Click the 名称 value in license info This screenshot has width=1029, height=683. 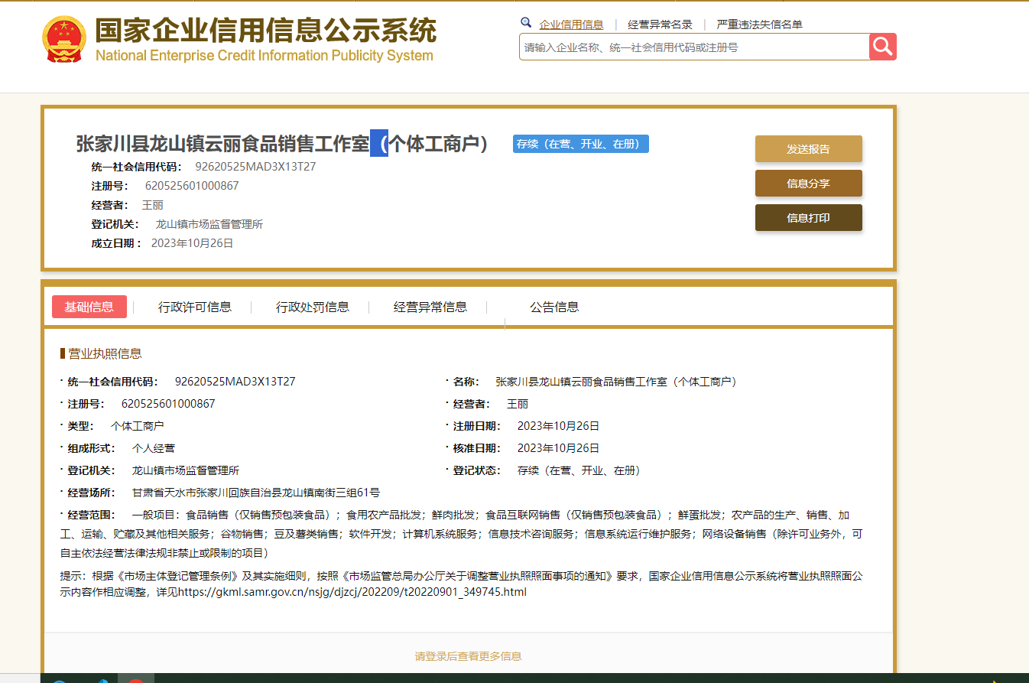tap(616, 382)
